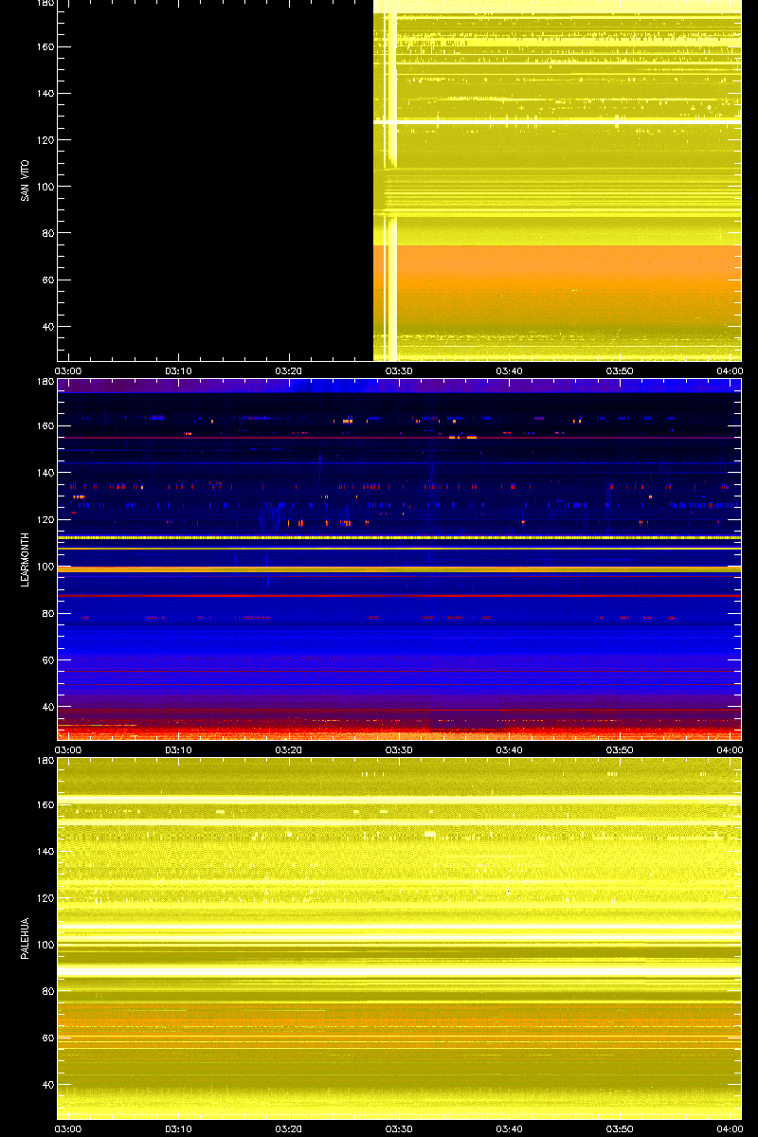
Task: Select the 04:00 time tick under San Vito plot
Action: (x=730, y=370)
